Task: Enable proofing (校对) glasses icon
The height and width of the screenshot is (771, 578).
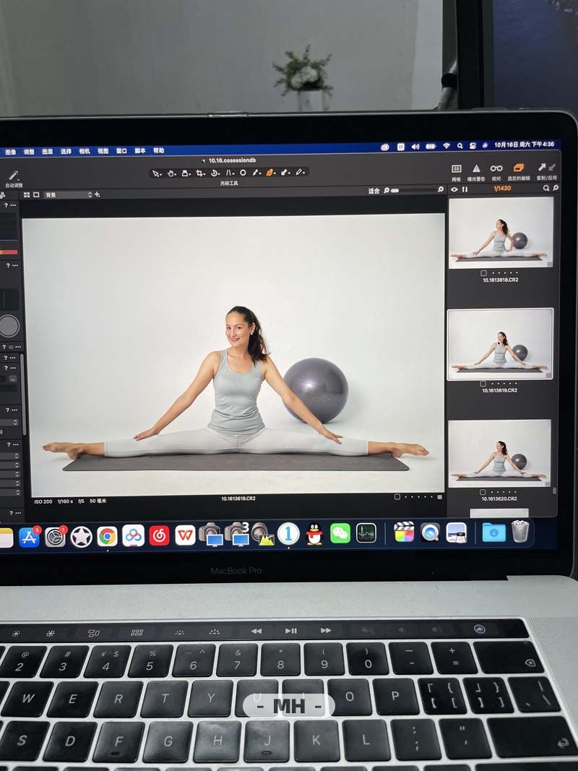Action: pos(496,169)
